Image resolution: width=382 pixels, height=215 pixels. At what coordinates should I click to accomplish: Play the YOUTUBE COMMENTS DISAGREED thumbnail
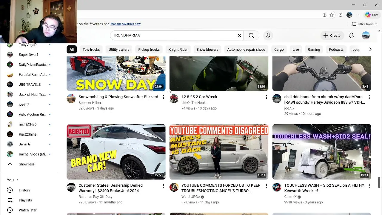219,152
